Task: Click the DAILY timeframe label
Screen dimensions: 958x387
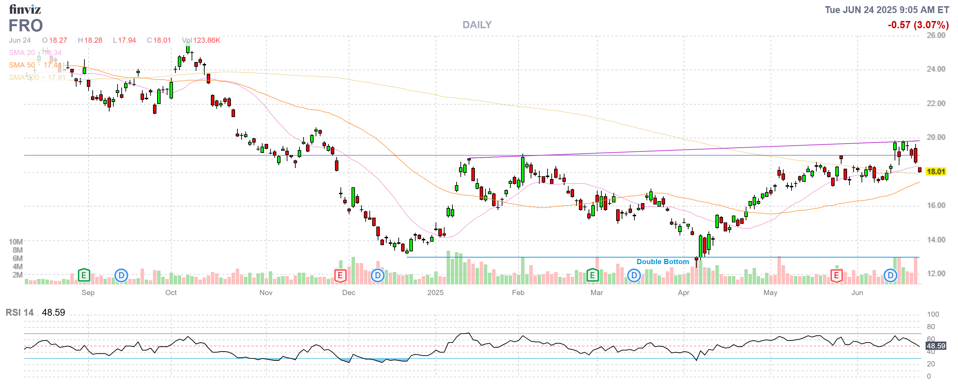Action: (477, 25)
